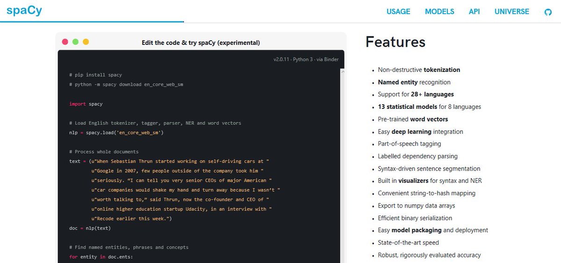Click the green window dot

click(x=75, y=42)
